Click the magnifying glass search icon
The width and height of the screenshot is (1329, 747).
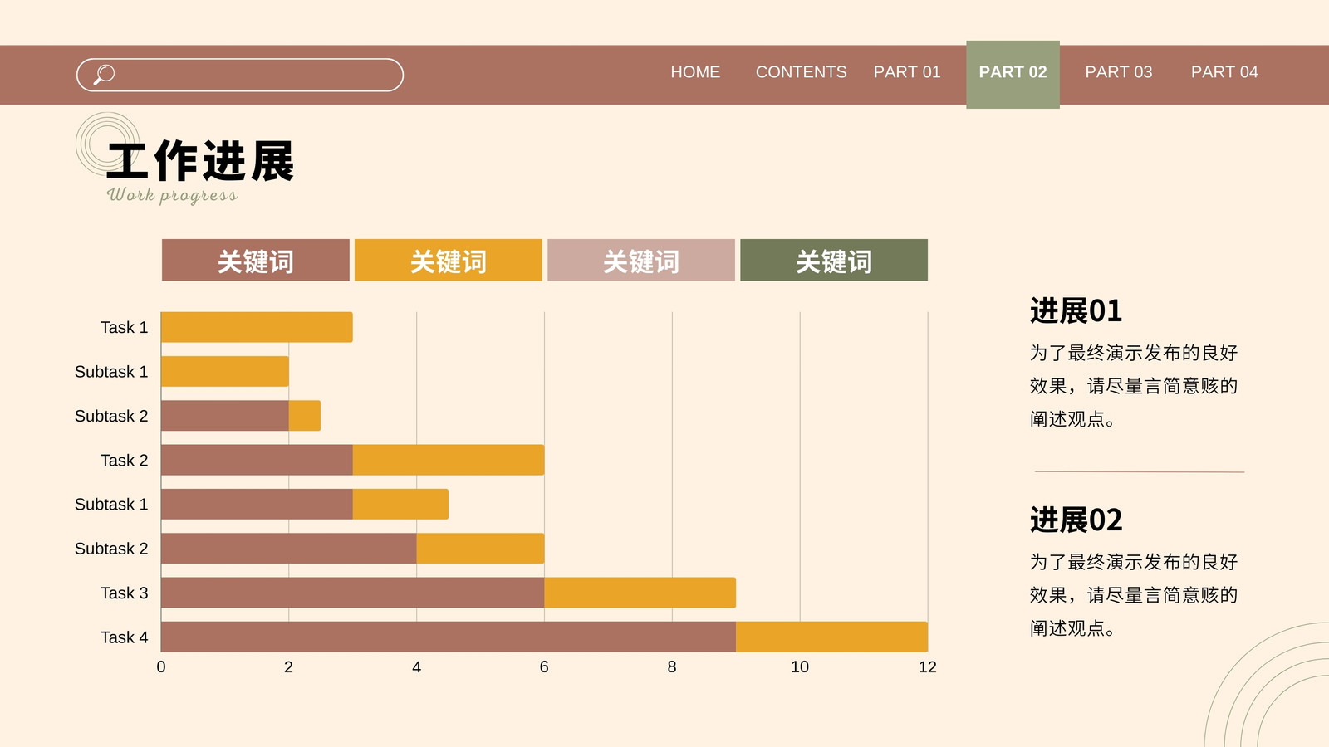104,75
